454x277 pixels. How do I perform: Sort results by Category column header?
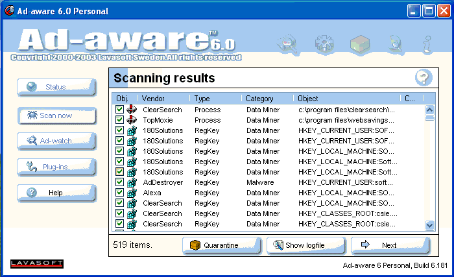pyautogui.click(x=268, y=99)
